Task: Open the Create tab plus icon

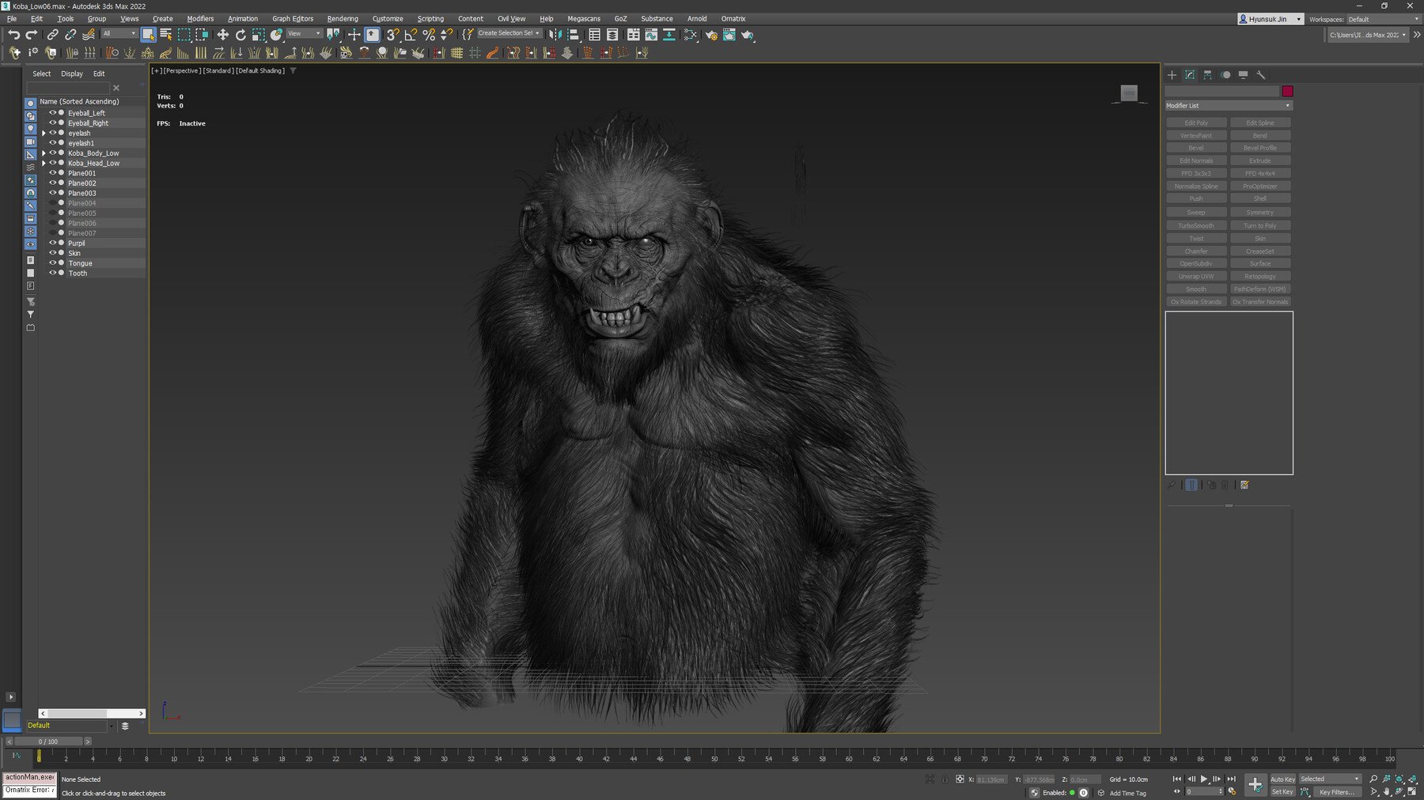Action: pos(1172,75)
